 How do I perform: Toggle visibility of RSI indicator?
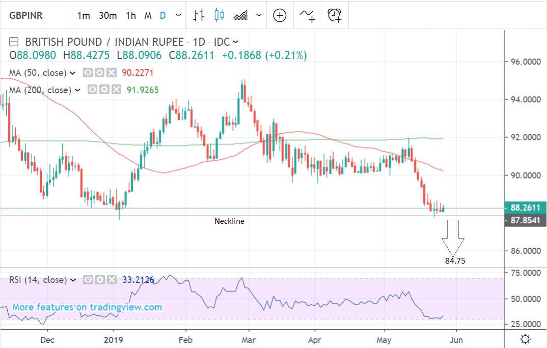[x=89, y=280]
